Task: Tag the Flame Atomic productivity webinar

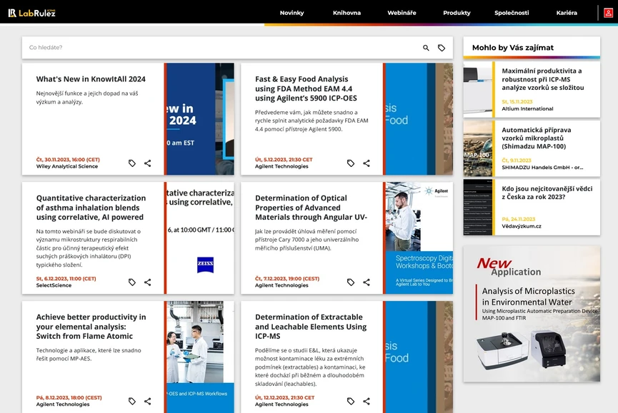Action: 132,401
